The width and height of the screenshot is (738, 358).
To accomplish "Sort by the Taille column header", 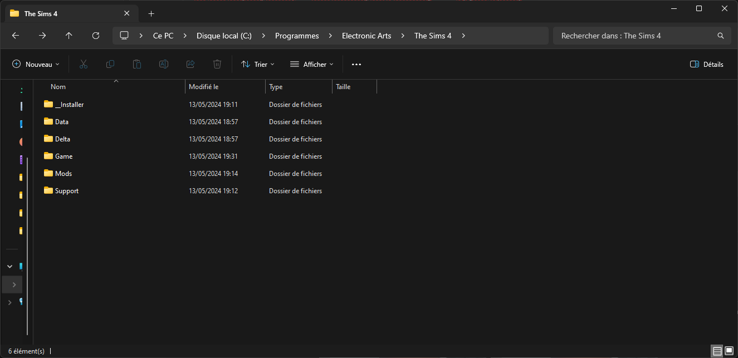I will pos(354,87).
